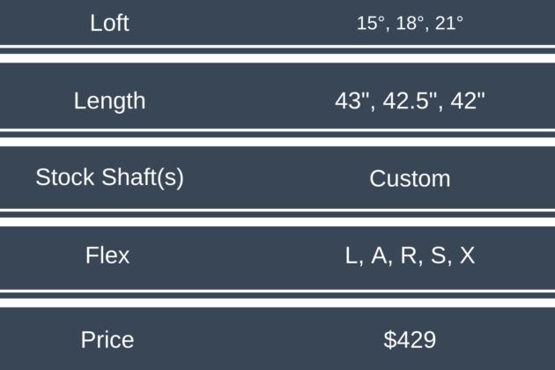Click the Length row label
The width and height of the screenshot is (555, 370).
tap(109, 100)
